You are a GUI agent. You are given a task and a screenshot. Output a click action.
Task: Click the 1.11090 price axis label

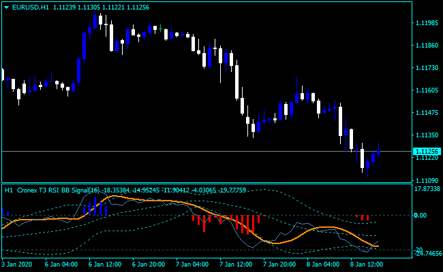coord(427,180)
